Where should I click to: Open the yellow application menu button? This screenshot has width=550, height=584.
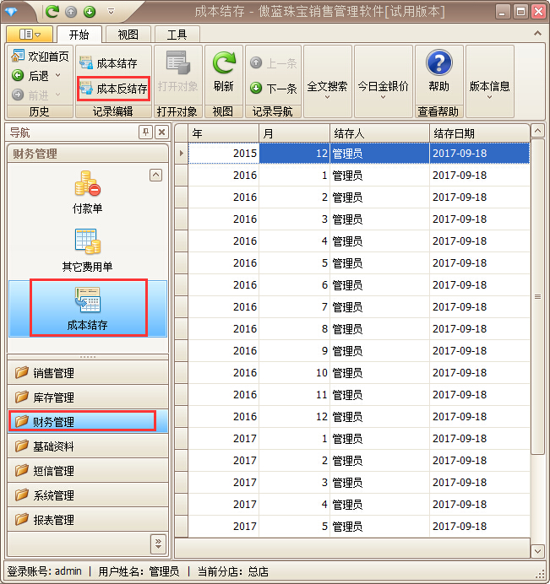coord(30,35)
